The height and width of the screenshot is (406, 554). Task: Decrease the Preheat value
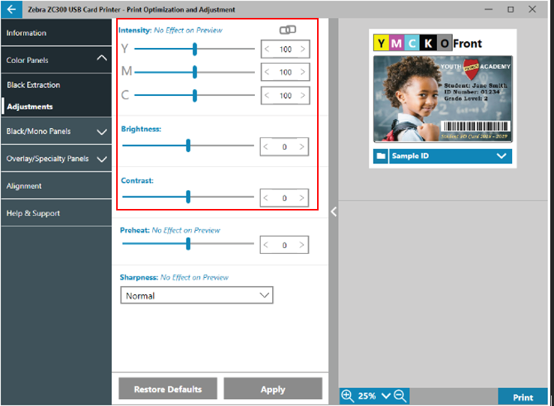[x=265, y=245]
